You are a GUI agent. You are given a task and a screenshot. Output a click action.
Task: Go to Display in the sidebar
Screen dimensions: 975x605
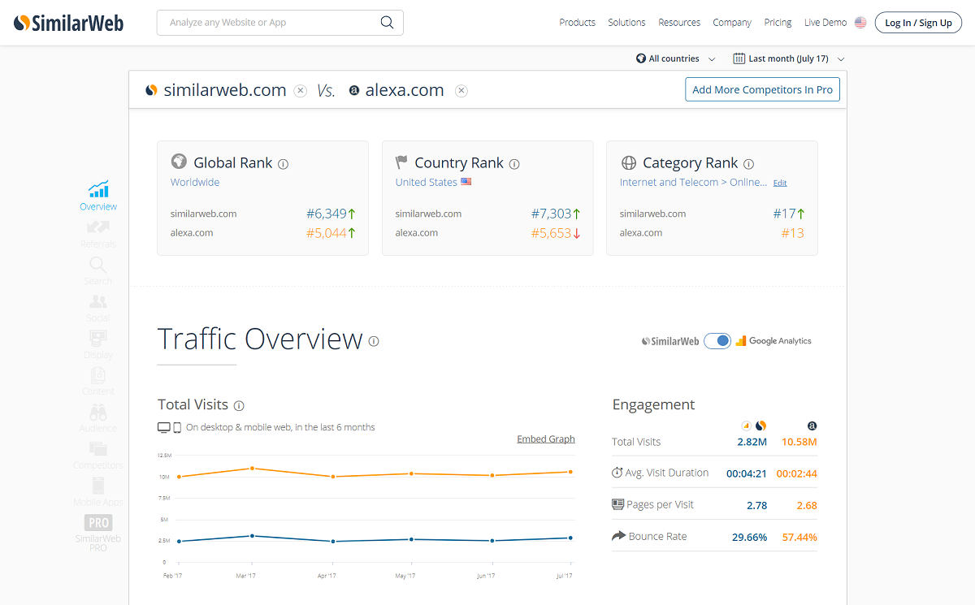click(x=98, y=344)
